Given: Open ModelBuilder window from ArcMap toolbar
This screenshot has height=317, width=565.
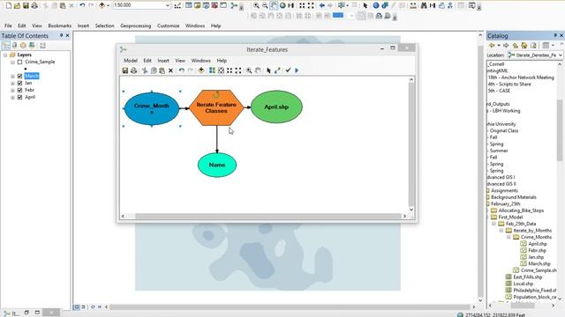Looking at the screenshot, I should tap(234, 5).
